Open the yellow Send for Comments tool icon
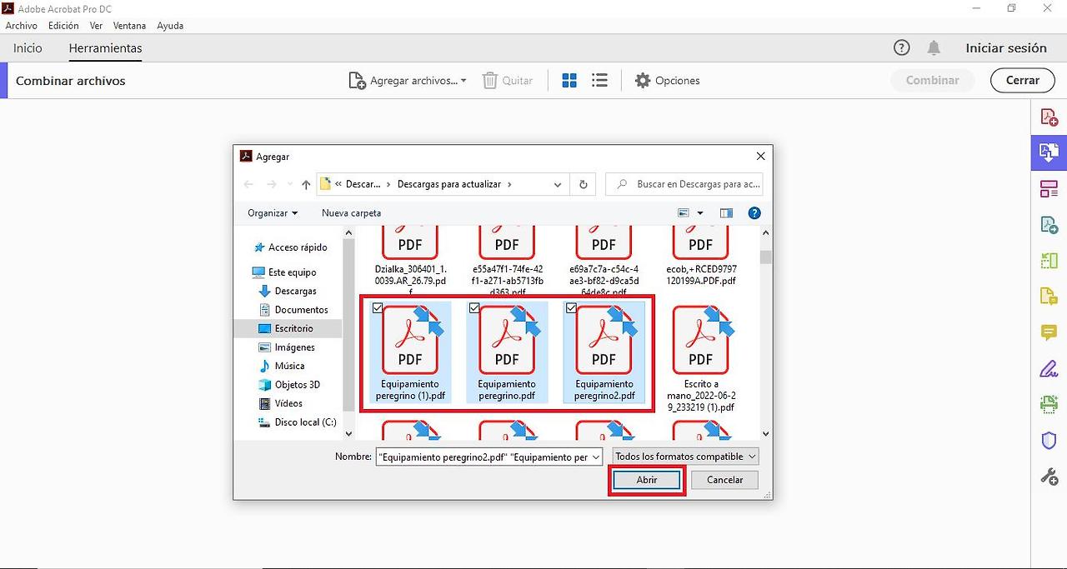1067x569 pixels. coord(1049,297)
